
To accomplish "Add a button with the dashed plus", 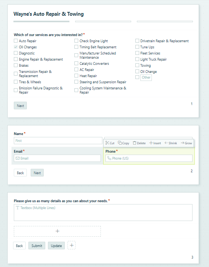I will (x=71, y=245).
